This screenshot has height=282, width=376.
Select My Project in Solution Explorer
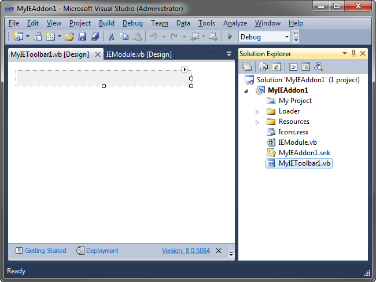[295, 101]
